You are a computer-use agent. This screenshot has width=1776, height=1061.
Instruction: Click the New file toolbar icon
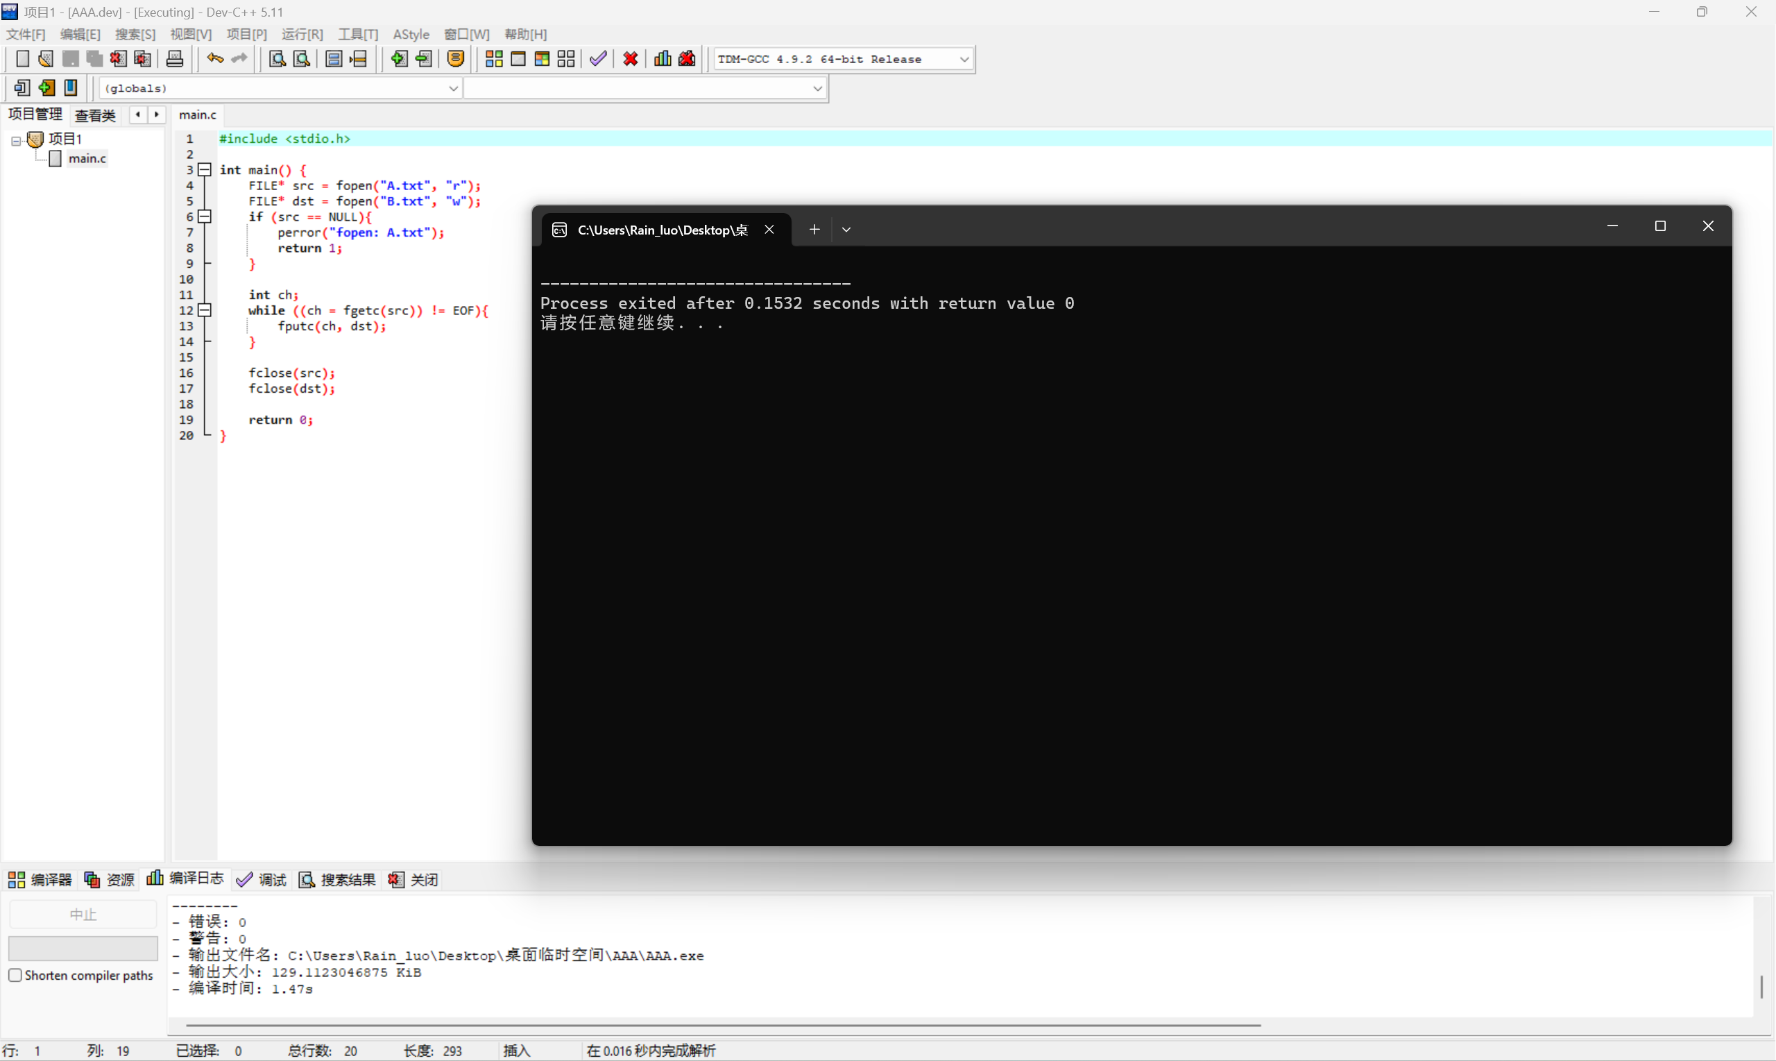22,60
